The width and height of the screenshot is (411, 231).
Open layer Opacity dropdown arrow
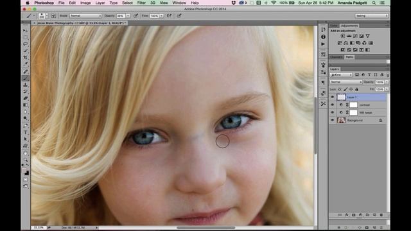(387, 82)
